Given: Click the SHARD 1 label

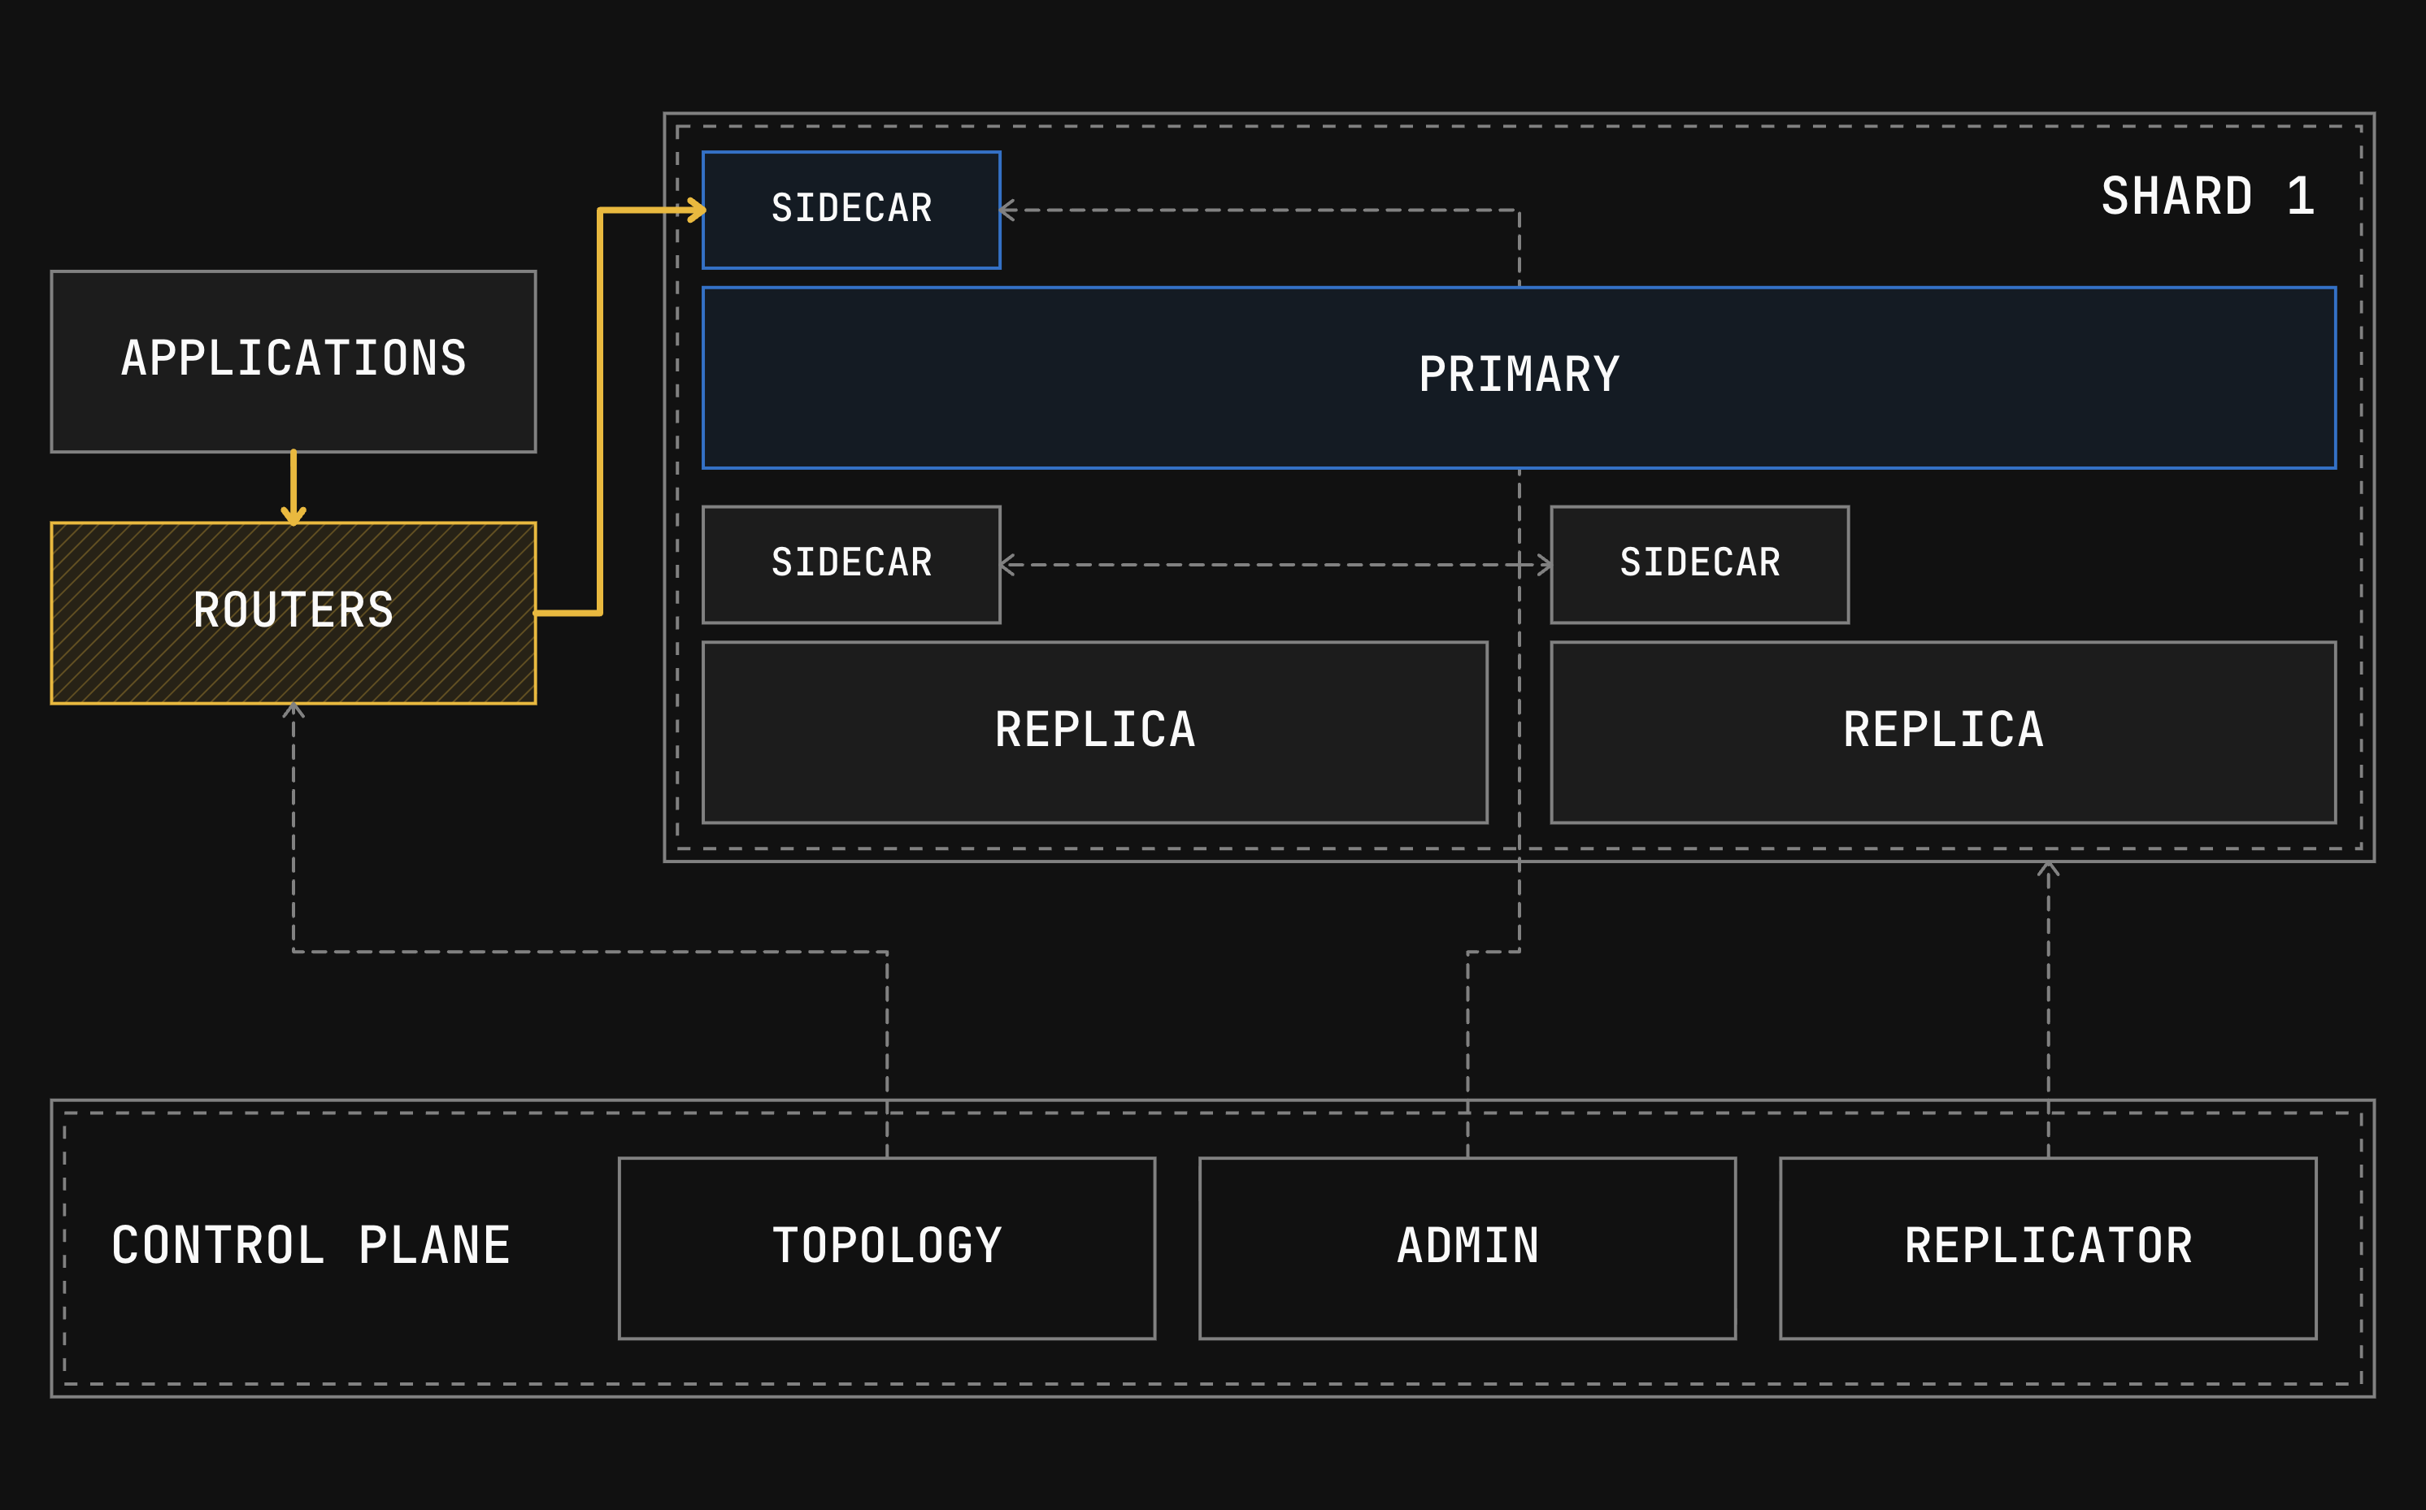Looking at the screenshot, I should [x=2208, y=196].
